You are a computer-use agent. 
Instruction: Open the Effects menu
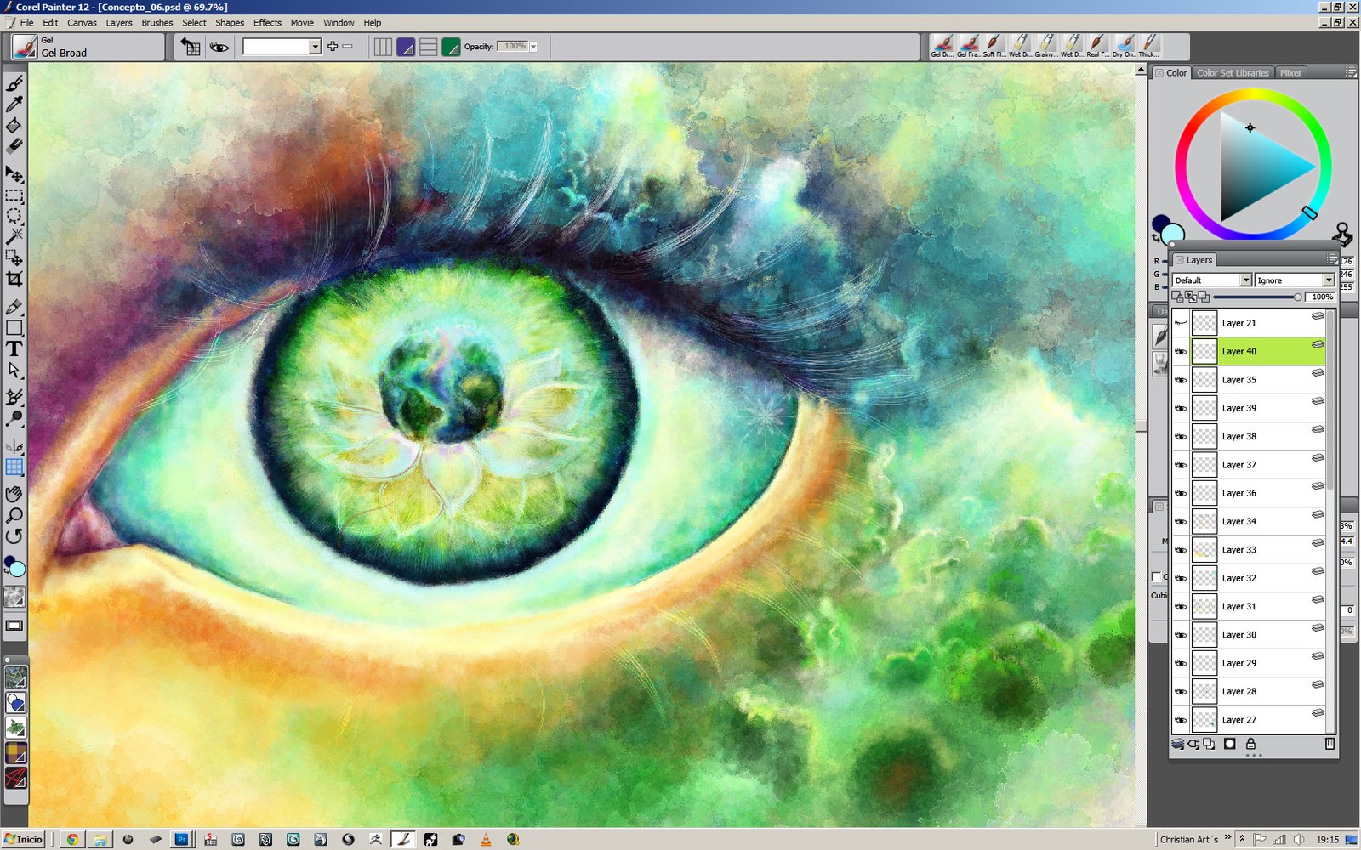[267, 23]
